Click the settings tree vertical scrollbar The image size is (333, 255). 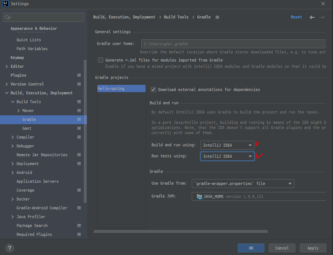tap(85, 131)
